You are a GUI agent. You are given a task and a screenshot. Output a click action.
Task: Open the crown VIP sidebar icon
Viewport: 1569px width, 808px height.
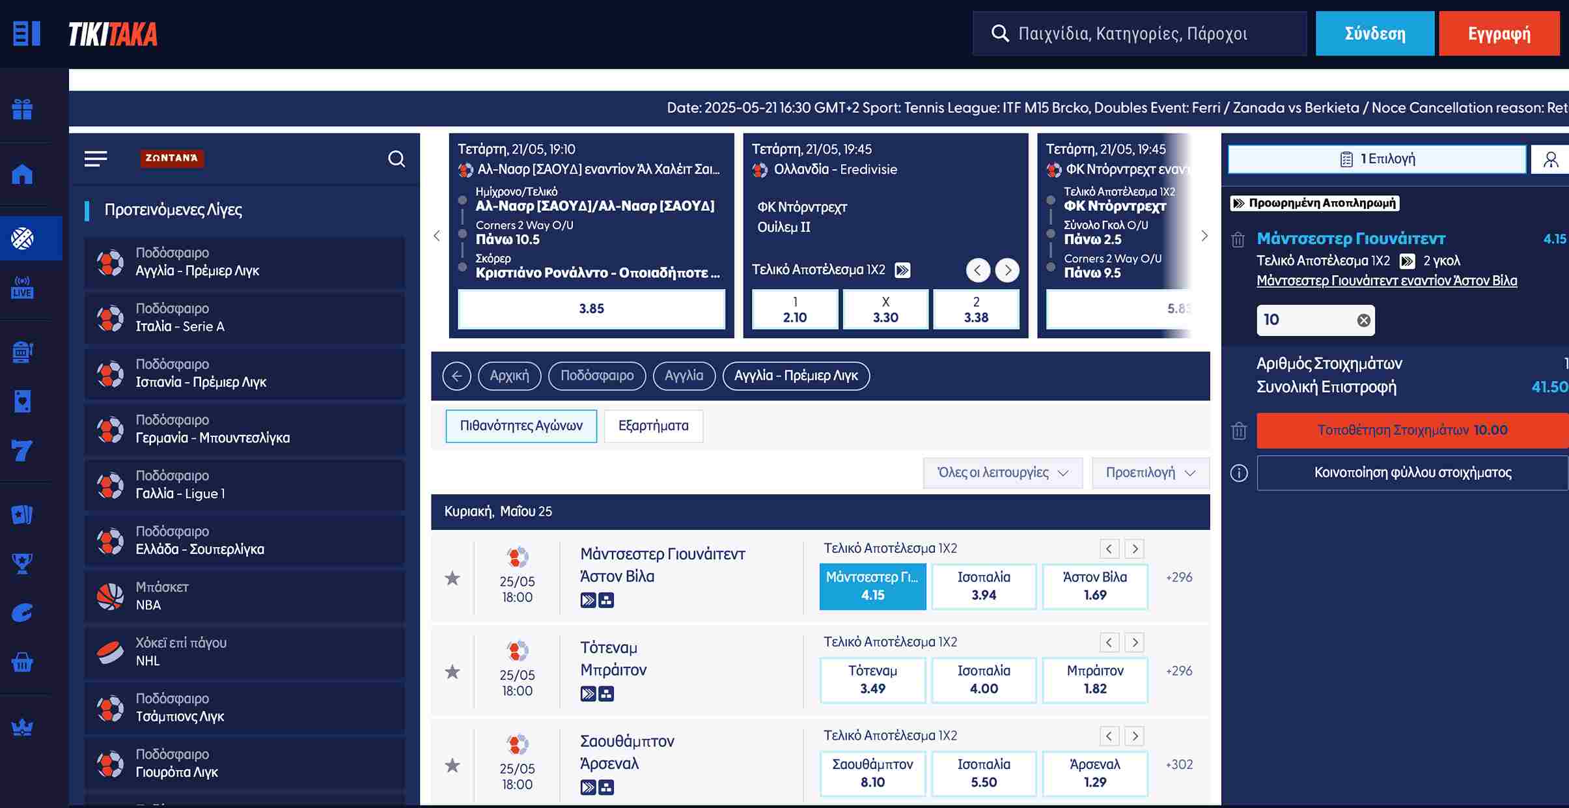pyautogui.click(x=22, y=727)
